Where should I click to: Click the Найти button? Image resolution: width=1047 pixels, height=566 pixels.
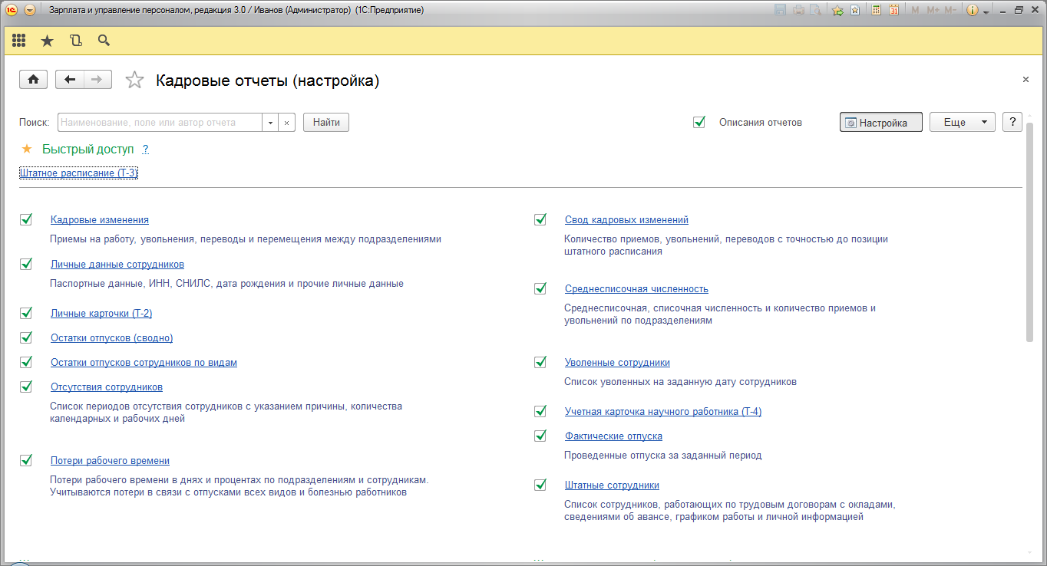[x=326, y=123]
